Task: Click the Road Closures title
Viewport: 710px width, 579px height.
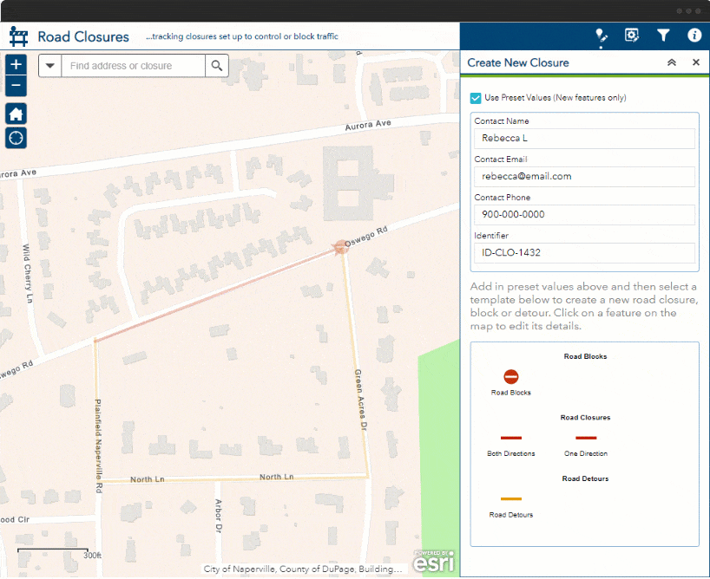Action: tap(83, 36)
